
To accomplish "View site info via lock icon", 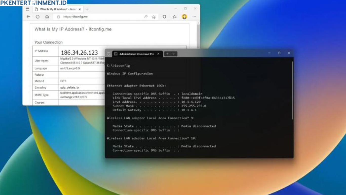I will pos(59,17).
